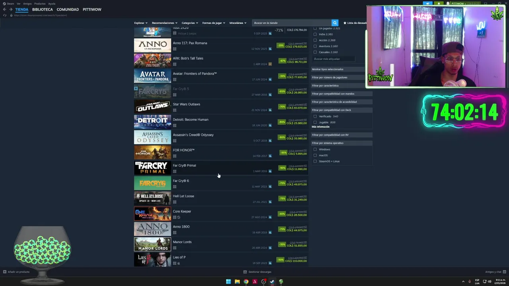Click the Anno 1800 capsule image
This screenshot has width=509, height=286.
[x=152, y=229]
